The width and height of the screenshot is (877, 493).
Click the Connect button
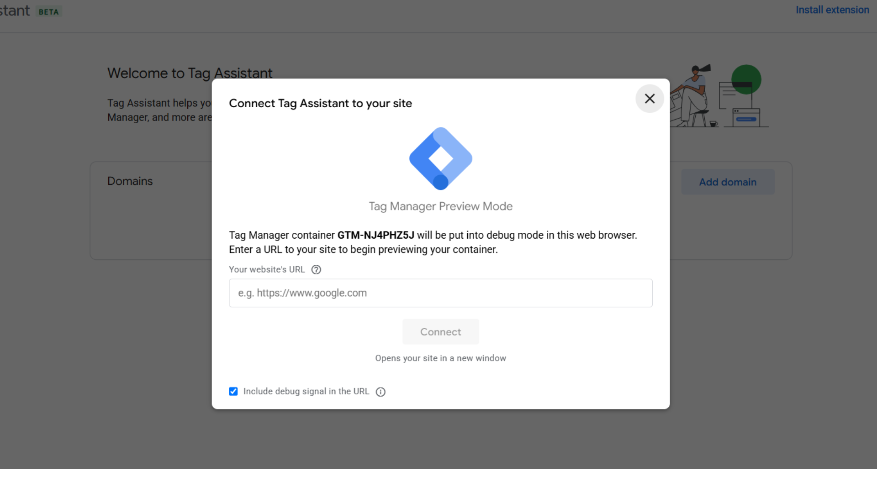point(441,332)
